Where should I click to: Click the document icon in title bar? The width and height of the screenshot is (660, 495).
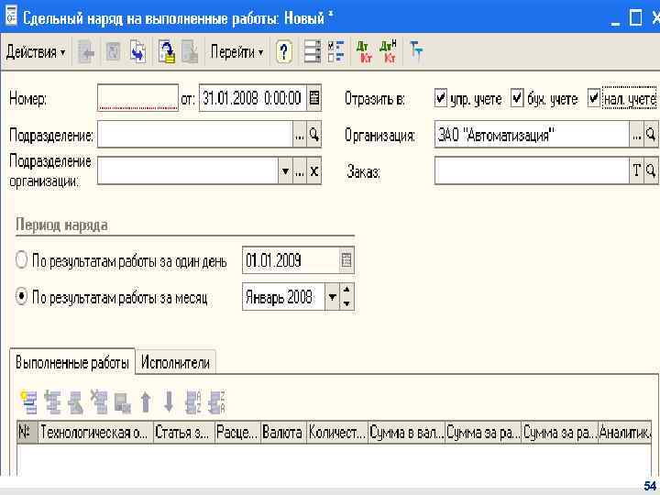click(11, 17)
